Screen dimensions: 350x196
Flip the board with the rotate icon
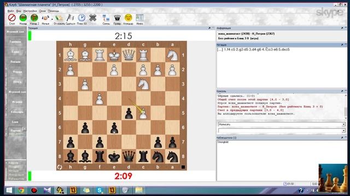60,167
